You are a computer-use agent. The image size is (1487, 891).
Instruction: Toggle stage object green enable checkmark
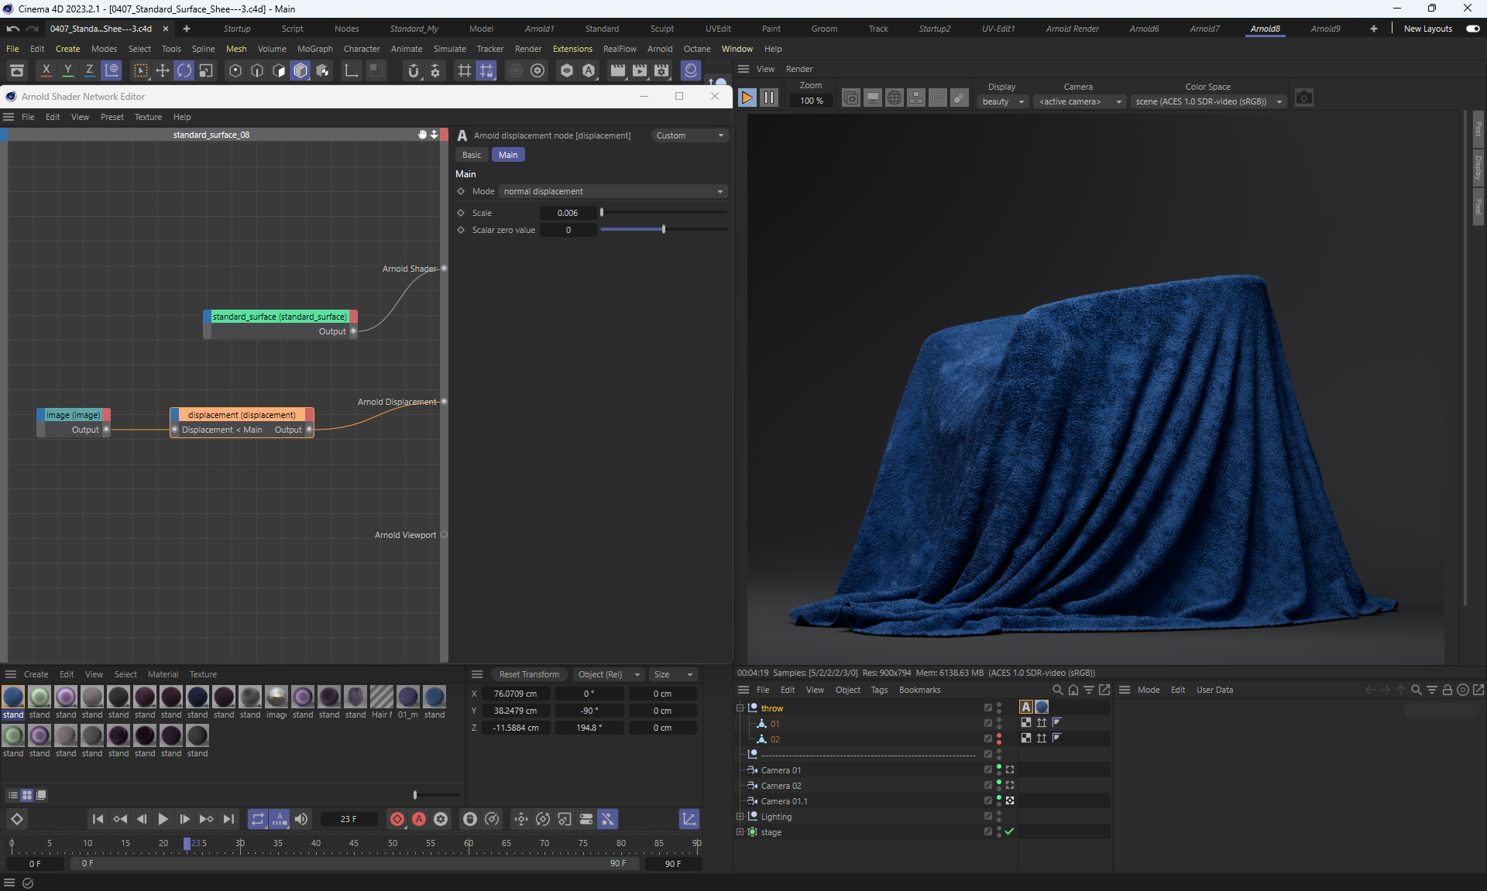[x=1009, y=831]
